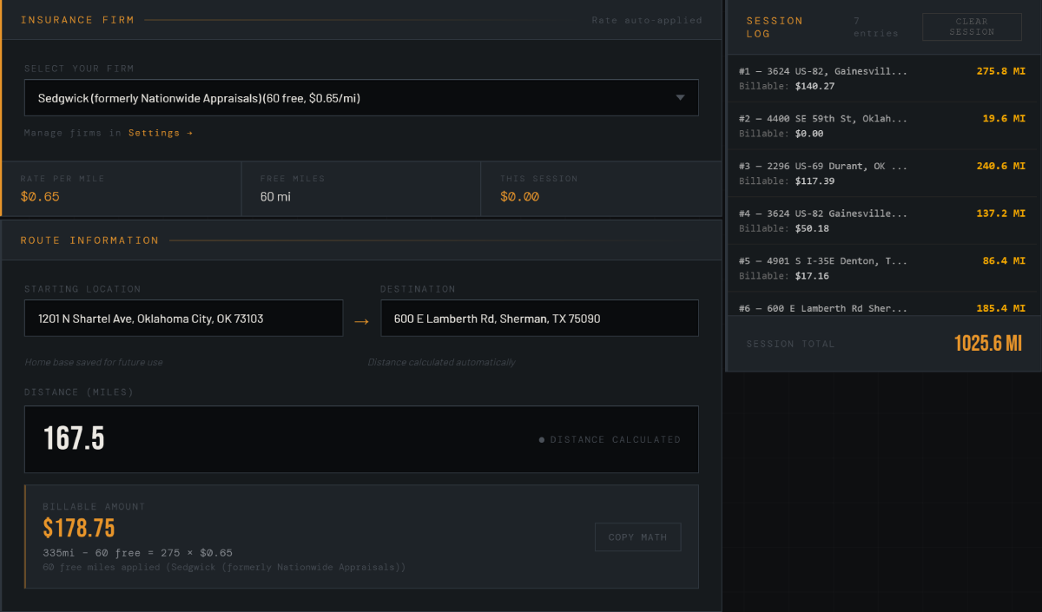The height and width of the screenshot is (612, 1042).
Task: Click the Rate Per Mile stat card
Action: coord(122,188)
